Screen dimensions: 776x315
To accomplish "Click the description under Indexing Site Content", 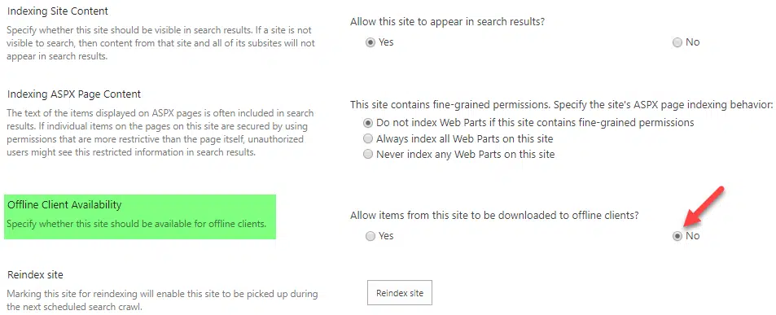I will point(161,43).
